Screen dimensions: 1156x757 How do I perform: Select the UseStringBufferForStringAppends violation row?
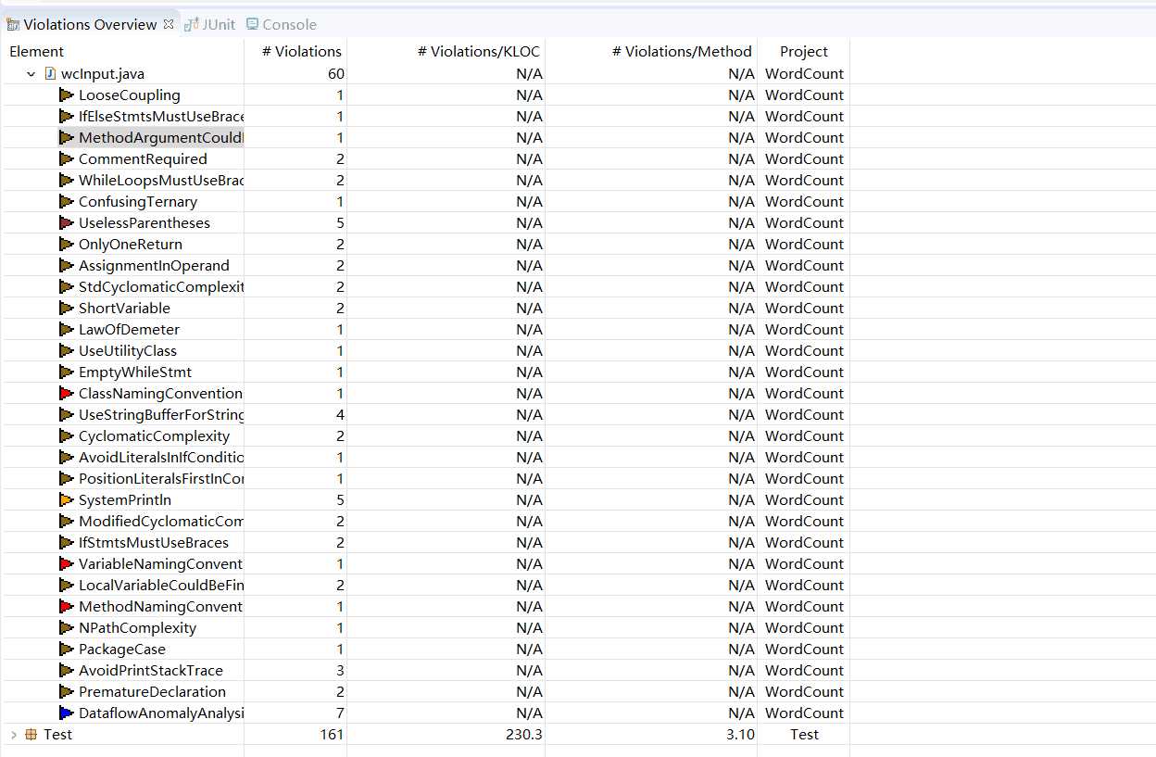(426, 415)
